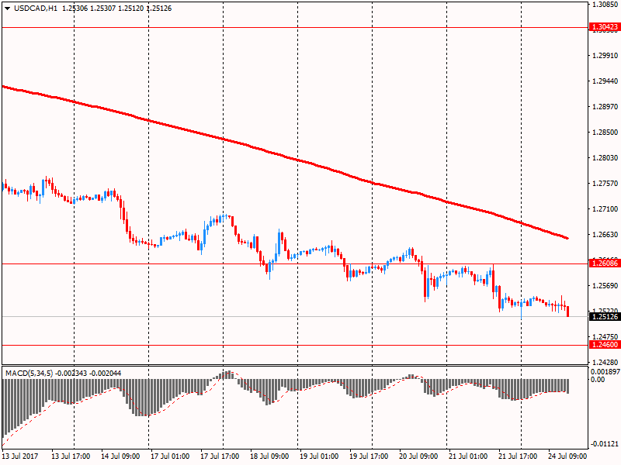Click the MACD scale value 0.001897
Viewport: 621px width, 465px height.
(605, 372)
